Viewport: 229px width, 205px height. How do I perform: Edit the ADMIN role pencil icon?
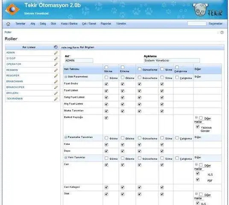click(x=56, y=53)
